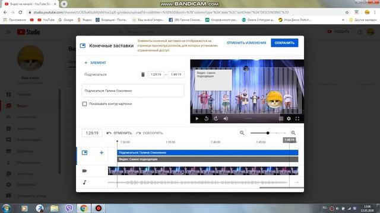This screenshot has height=213, width=380.
Task: Click the timeline current time field
Action: [x=92, y=133]
